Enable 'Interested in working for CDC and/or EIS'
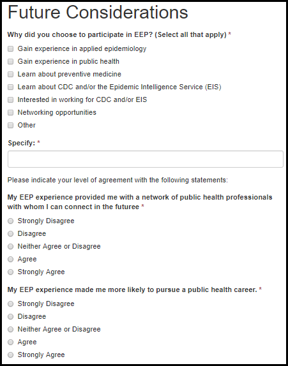 [x=10, y=100]
